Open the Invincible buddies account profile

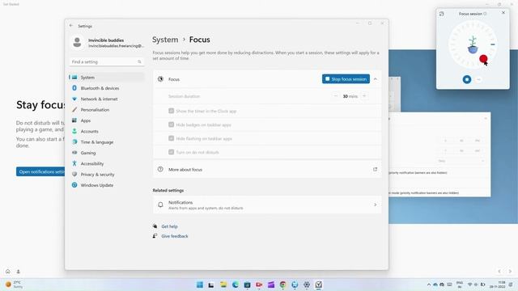tap(107, 43)
